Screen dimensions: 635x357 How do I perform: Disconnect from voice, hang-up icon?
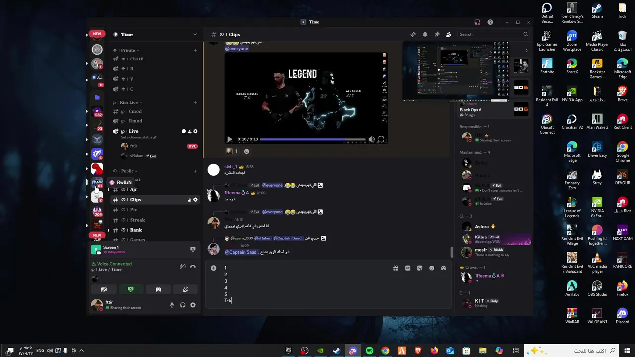[193, 266]
